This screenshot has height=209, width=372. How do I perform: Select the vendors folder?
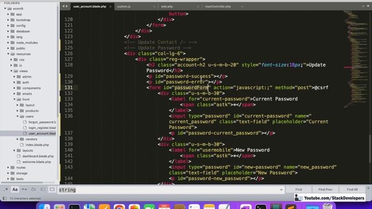click(31, 139)
